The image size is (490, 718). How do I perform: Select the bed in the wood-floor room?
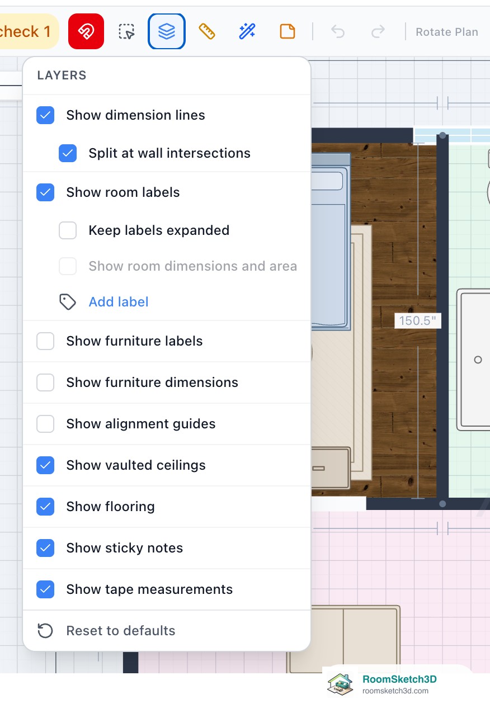(x=331, y=240)
